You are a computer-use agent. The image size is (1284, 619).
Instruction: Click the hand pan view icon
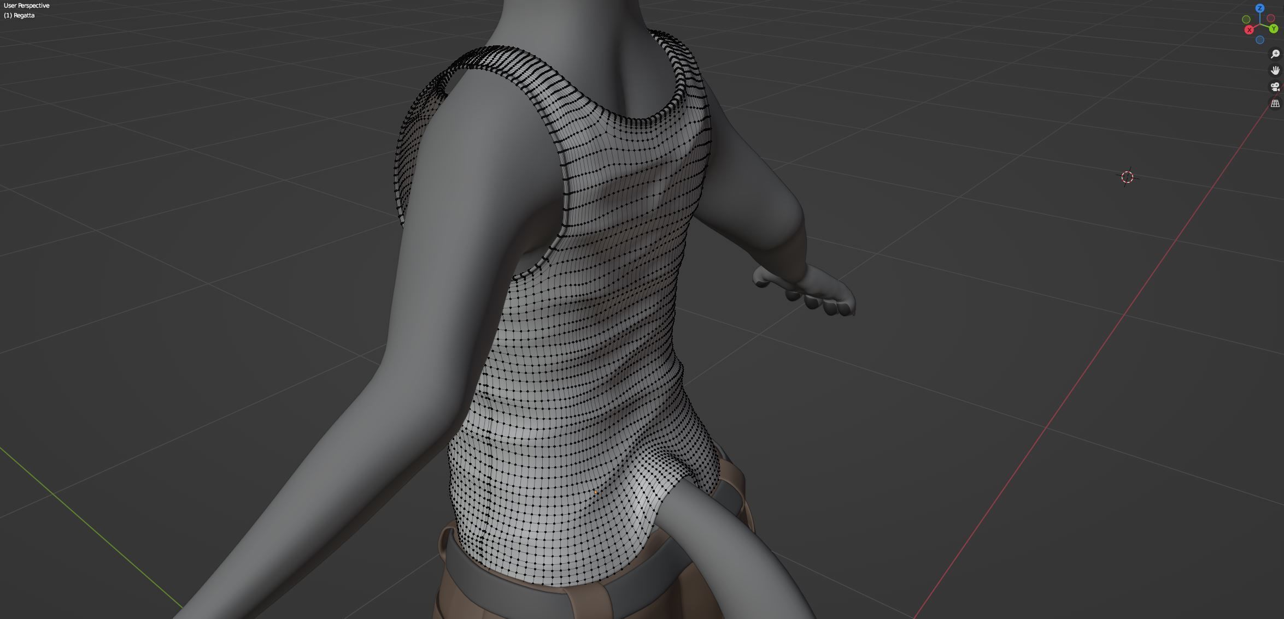(x=1275, y=70)
